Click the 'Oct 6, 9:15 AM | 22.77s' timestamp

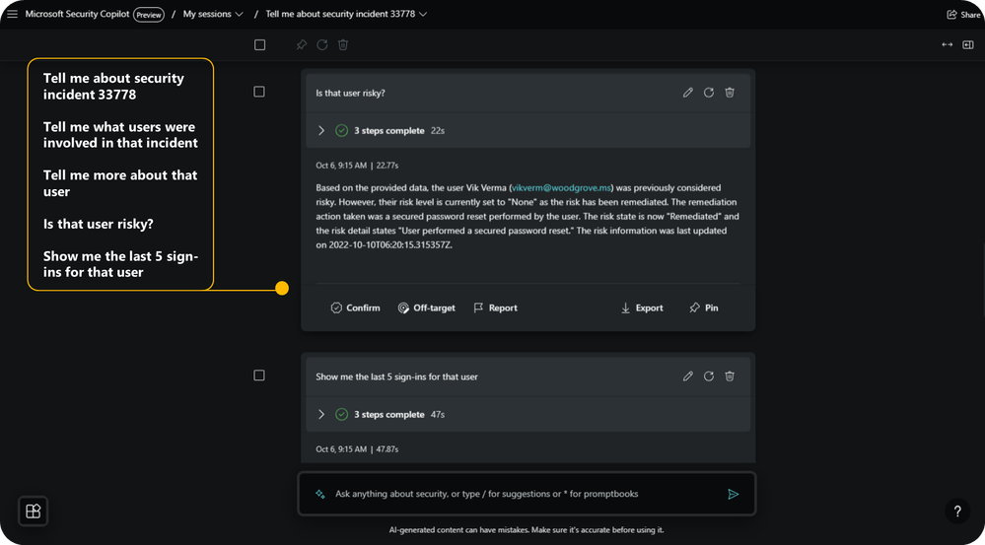pos(357,166)
